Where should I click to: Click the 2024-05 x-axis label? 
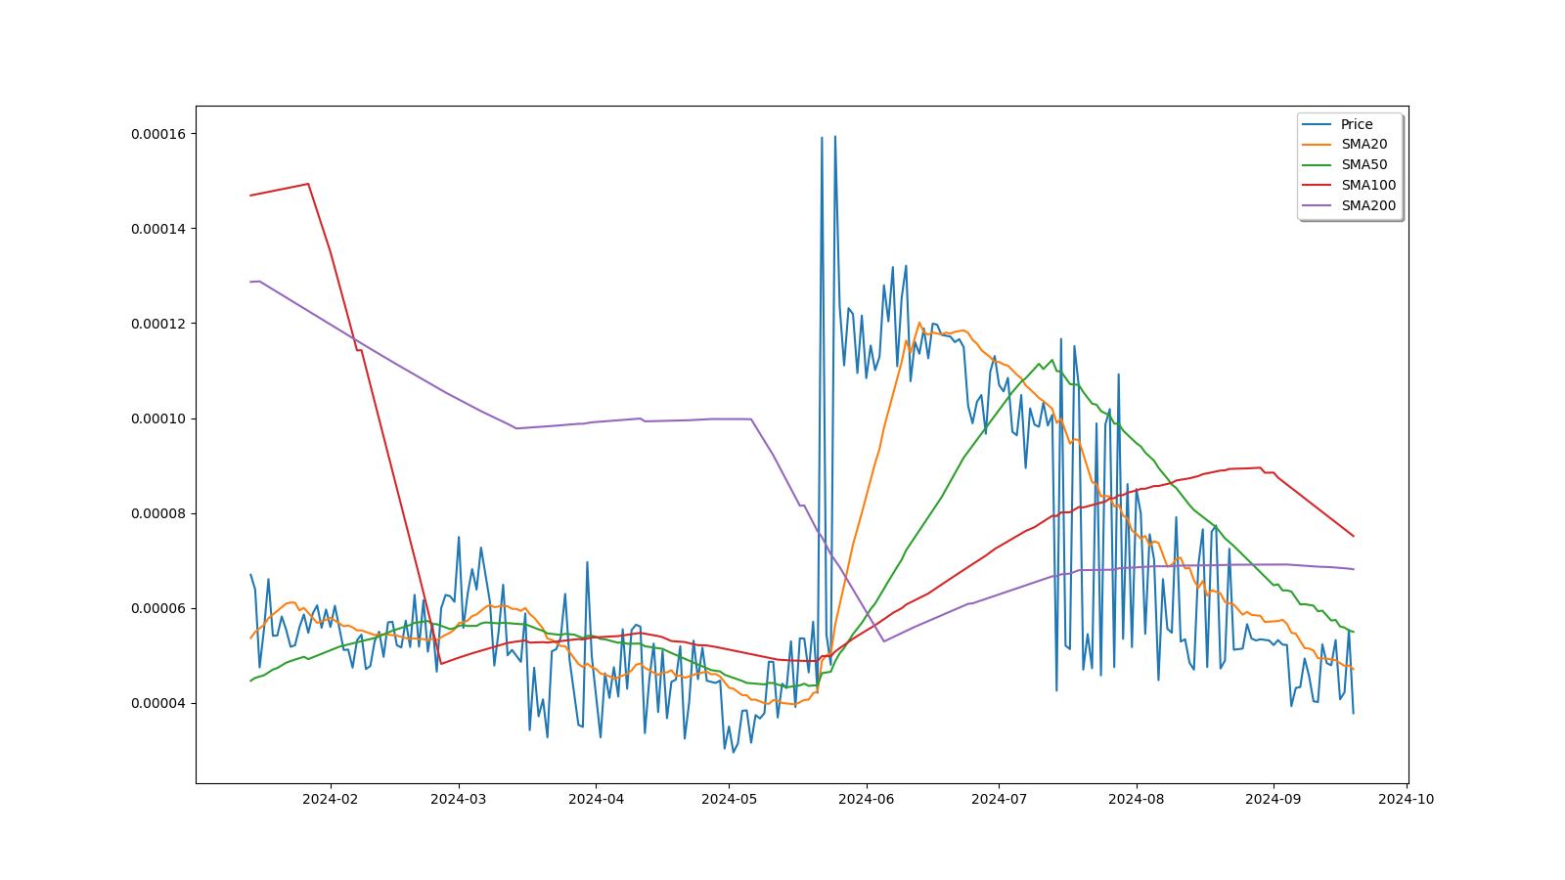click(x=729, y=799)
